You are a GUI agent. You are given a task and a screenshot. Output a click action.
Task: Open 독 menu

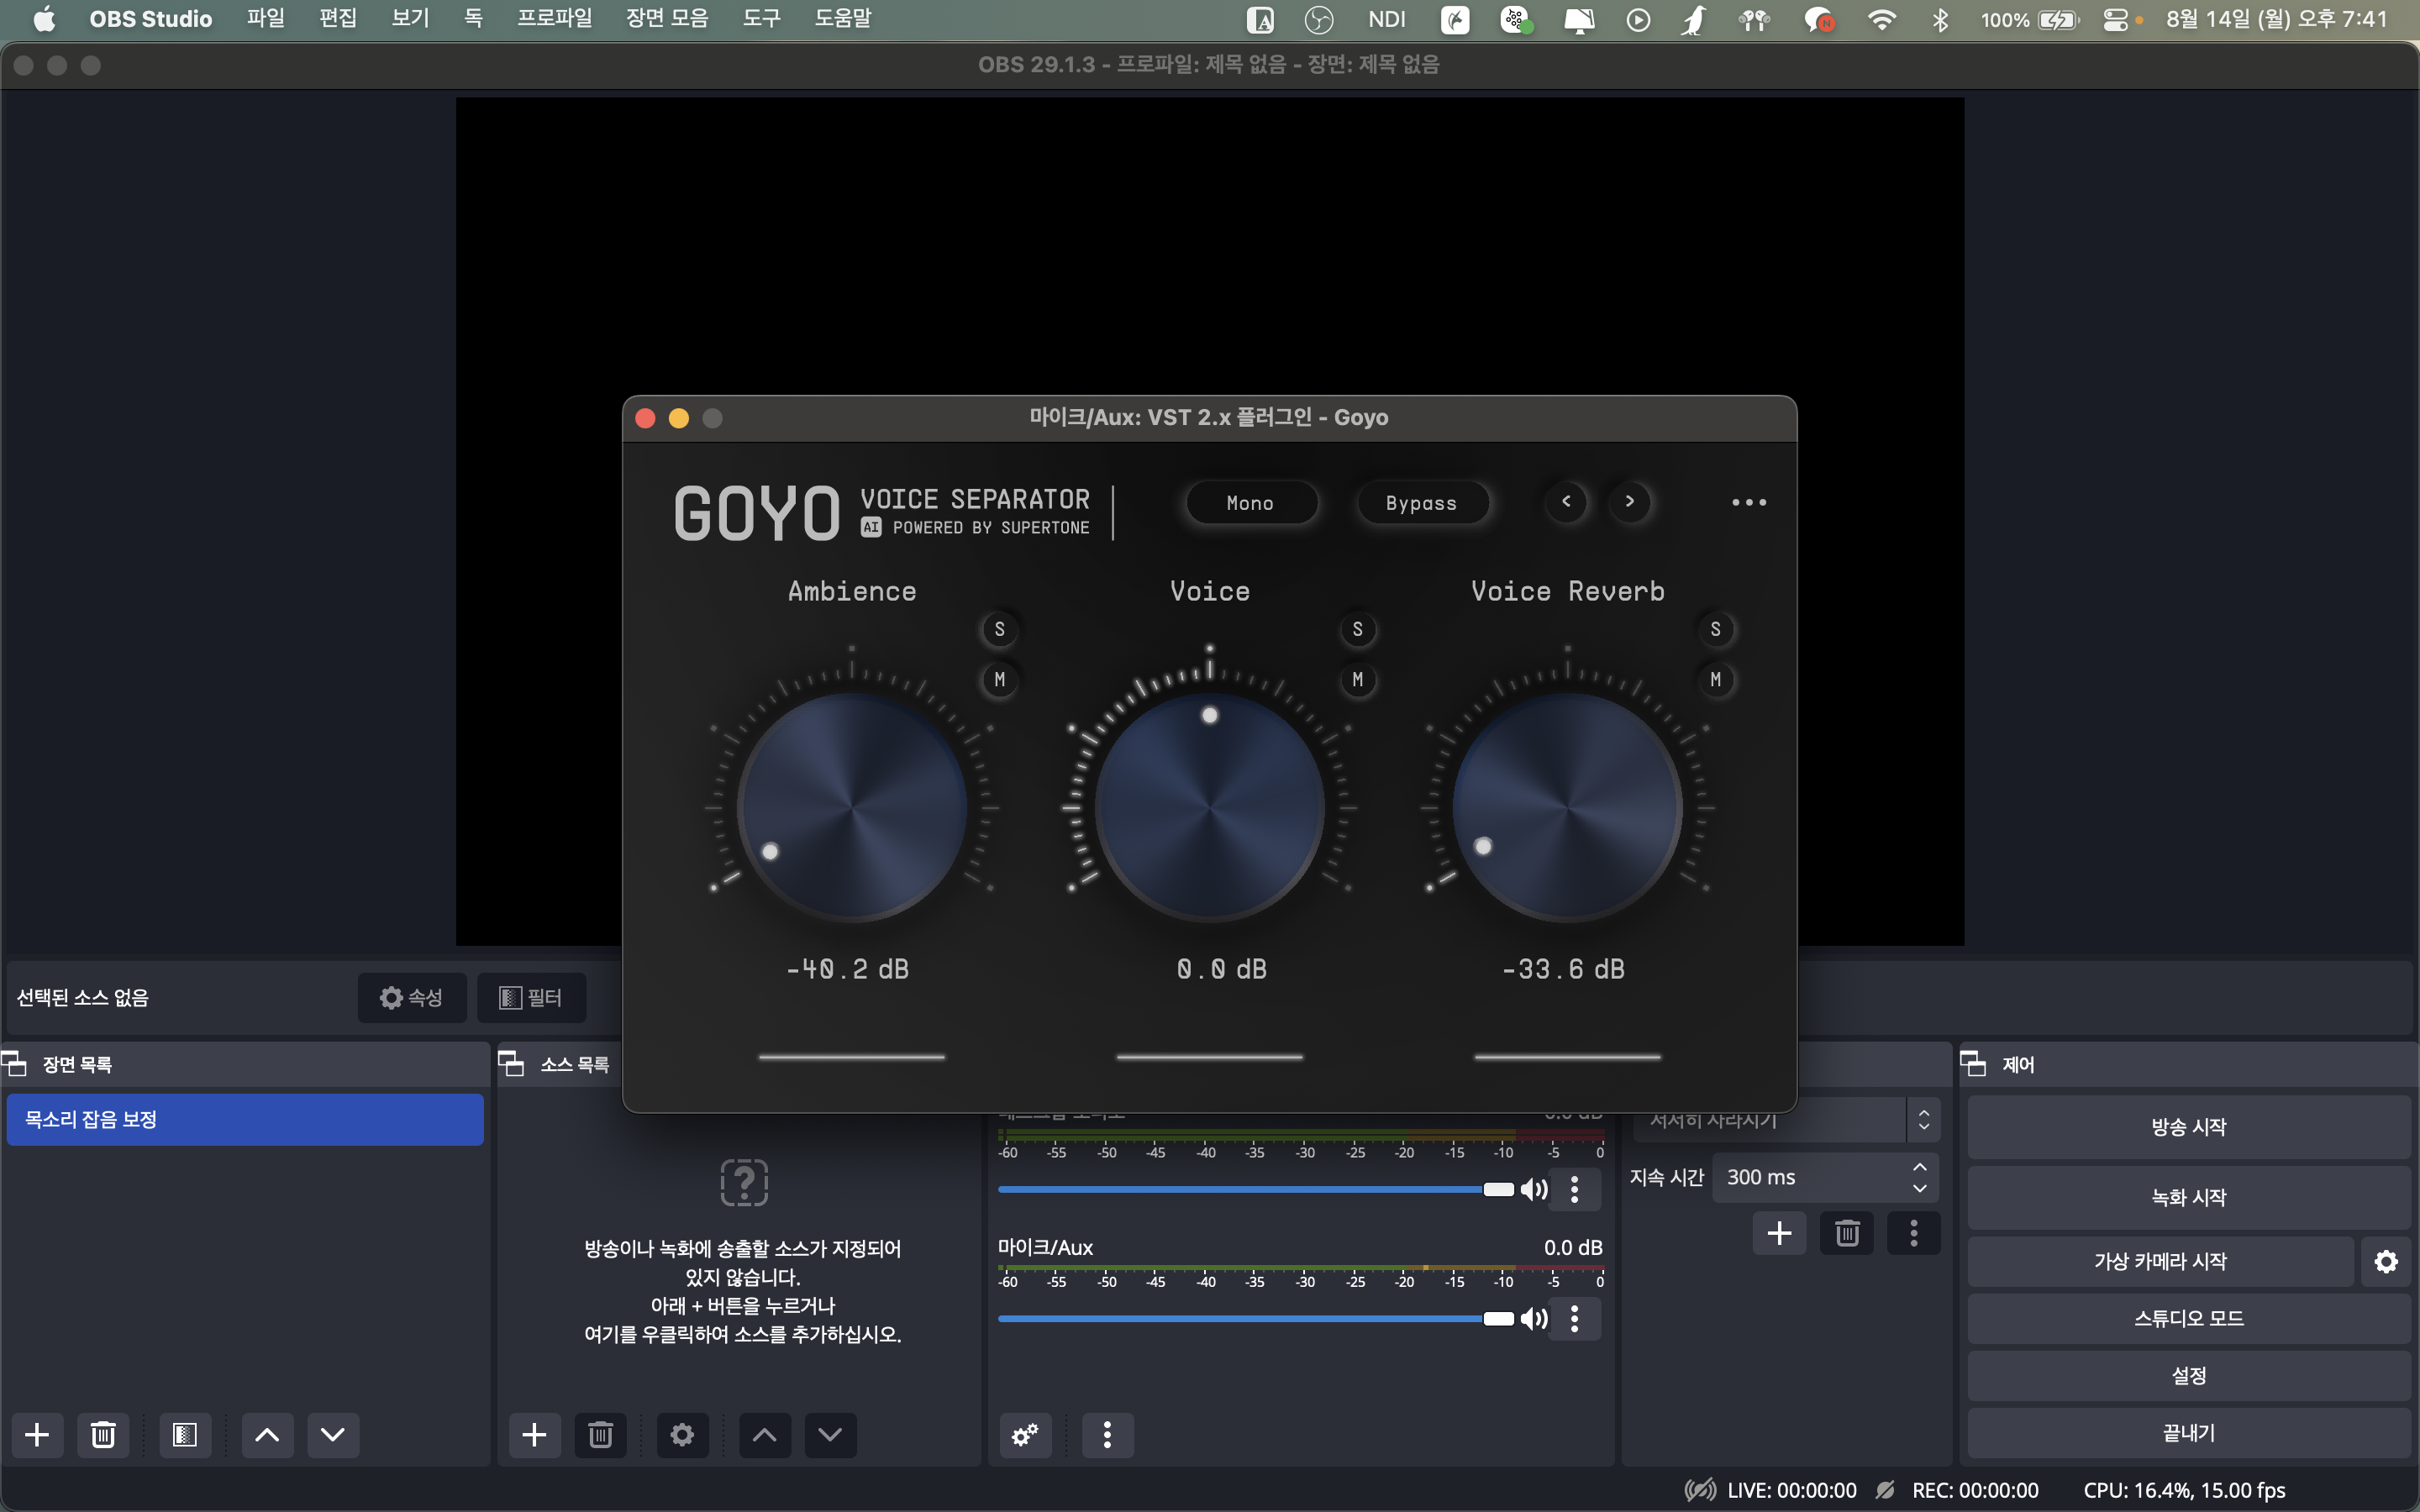coord(473,19)
